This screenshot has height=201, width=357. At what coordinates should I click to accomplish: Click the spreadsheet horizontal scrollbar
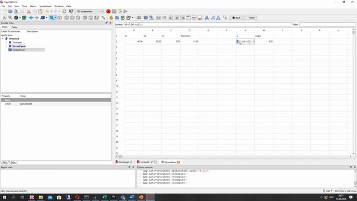point(234,156)
